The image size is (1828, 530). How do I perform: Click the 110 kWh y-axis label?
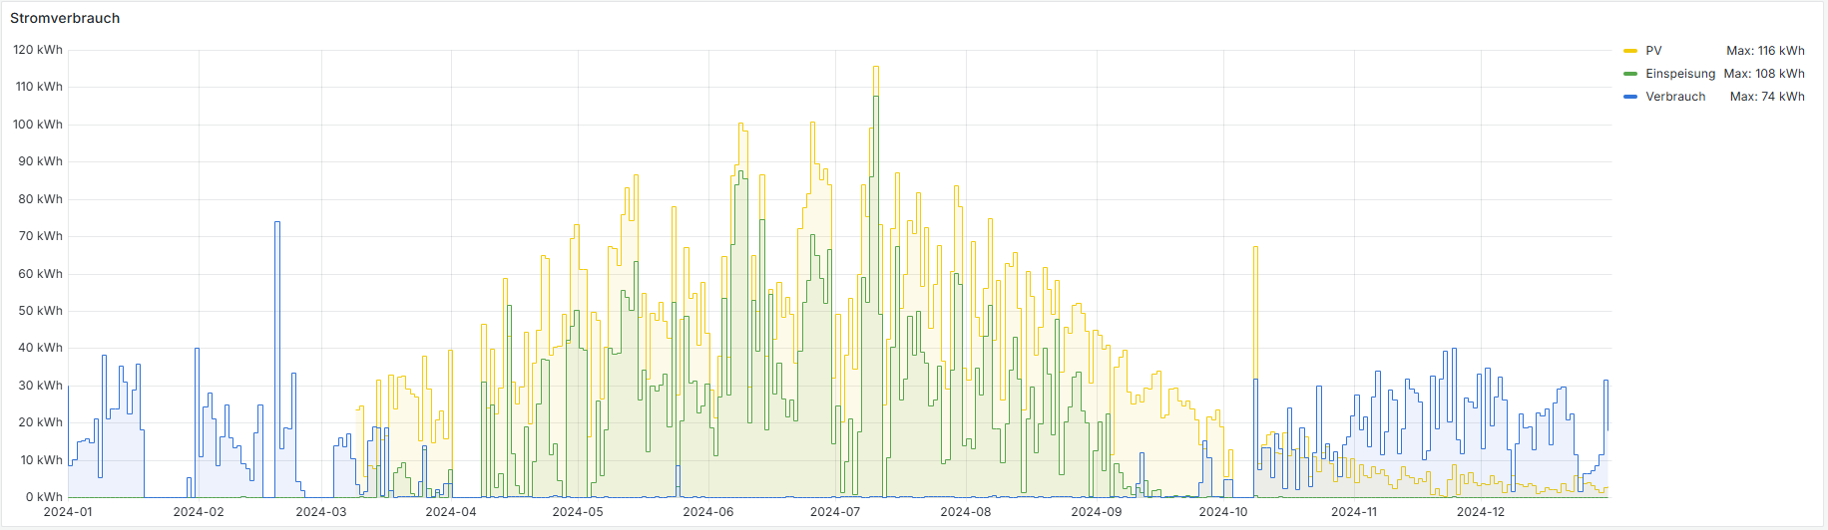39,87
